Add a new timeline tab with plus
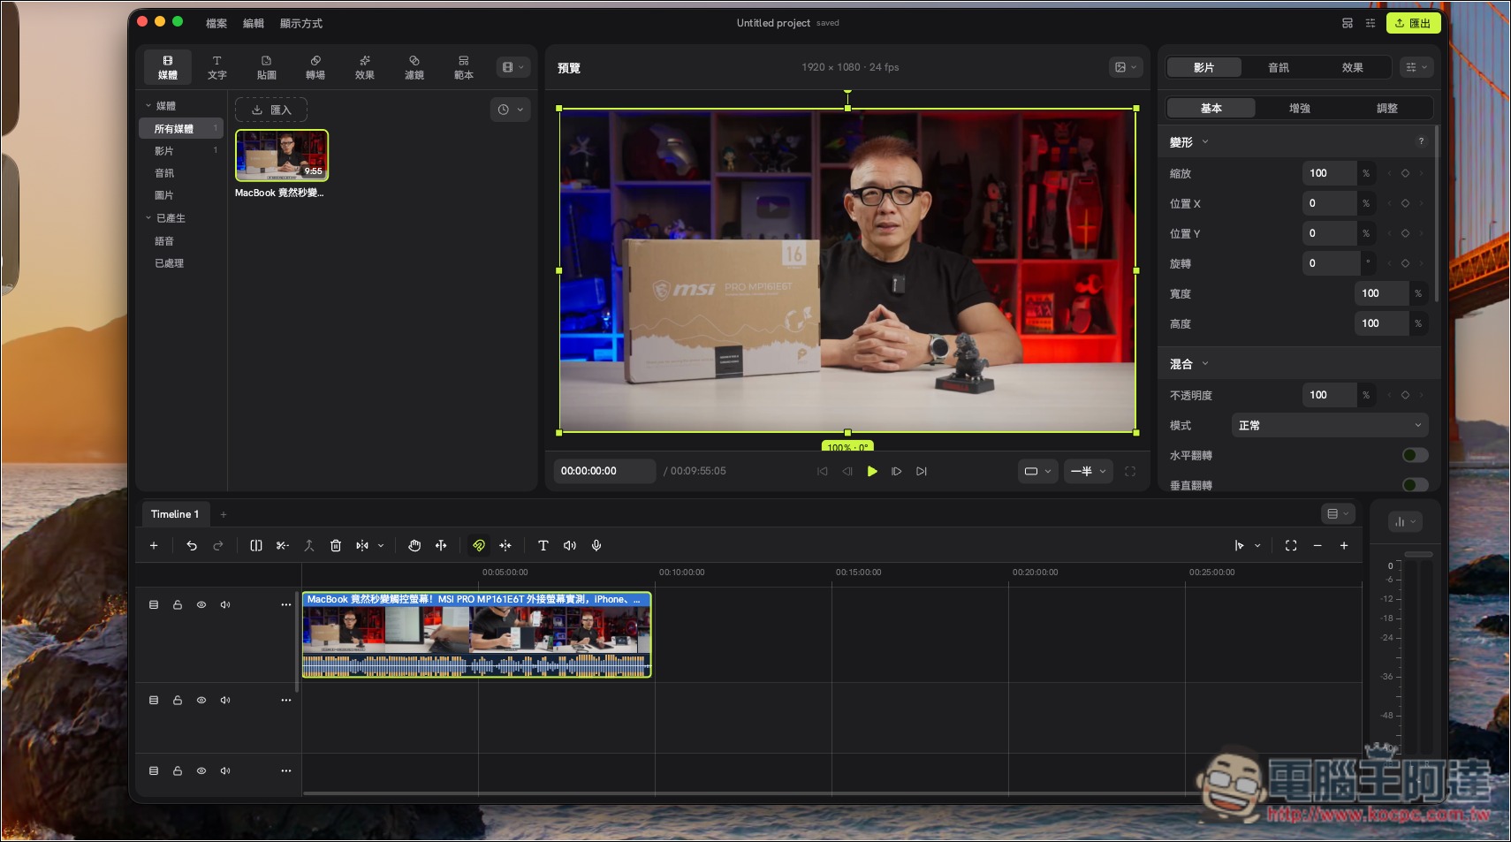 pyautogui.click(x=224, y=515)
